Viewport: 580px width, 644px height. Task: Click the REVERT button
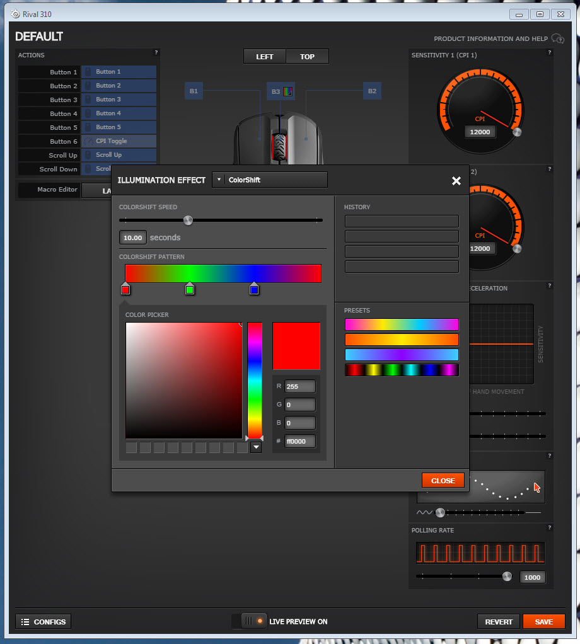499,622
